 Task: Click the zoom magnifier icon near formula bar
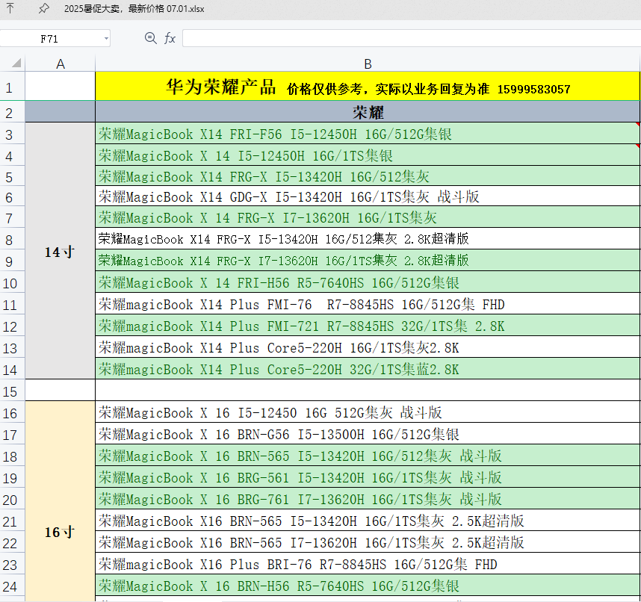pyautogui.click(x=150, y=38)
